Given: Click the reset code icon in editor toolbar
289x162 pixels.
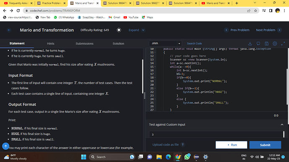Looking at the screenshot, I should 258,44.
